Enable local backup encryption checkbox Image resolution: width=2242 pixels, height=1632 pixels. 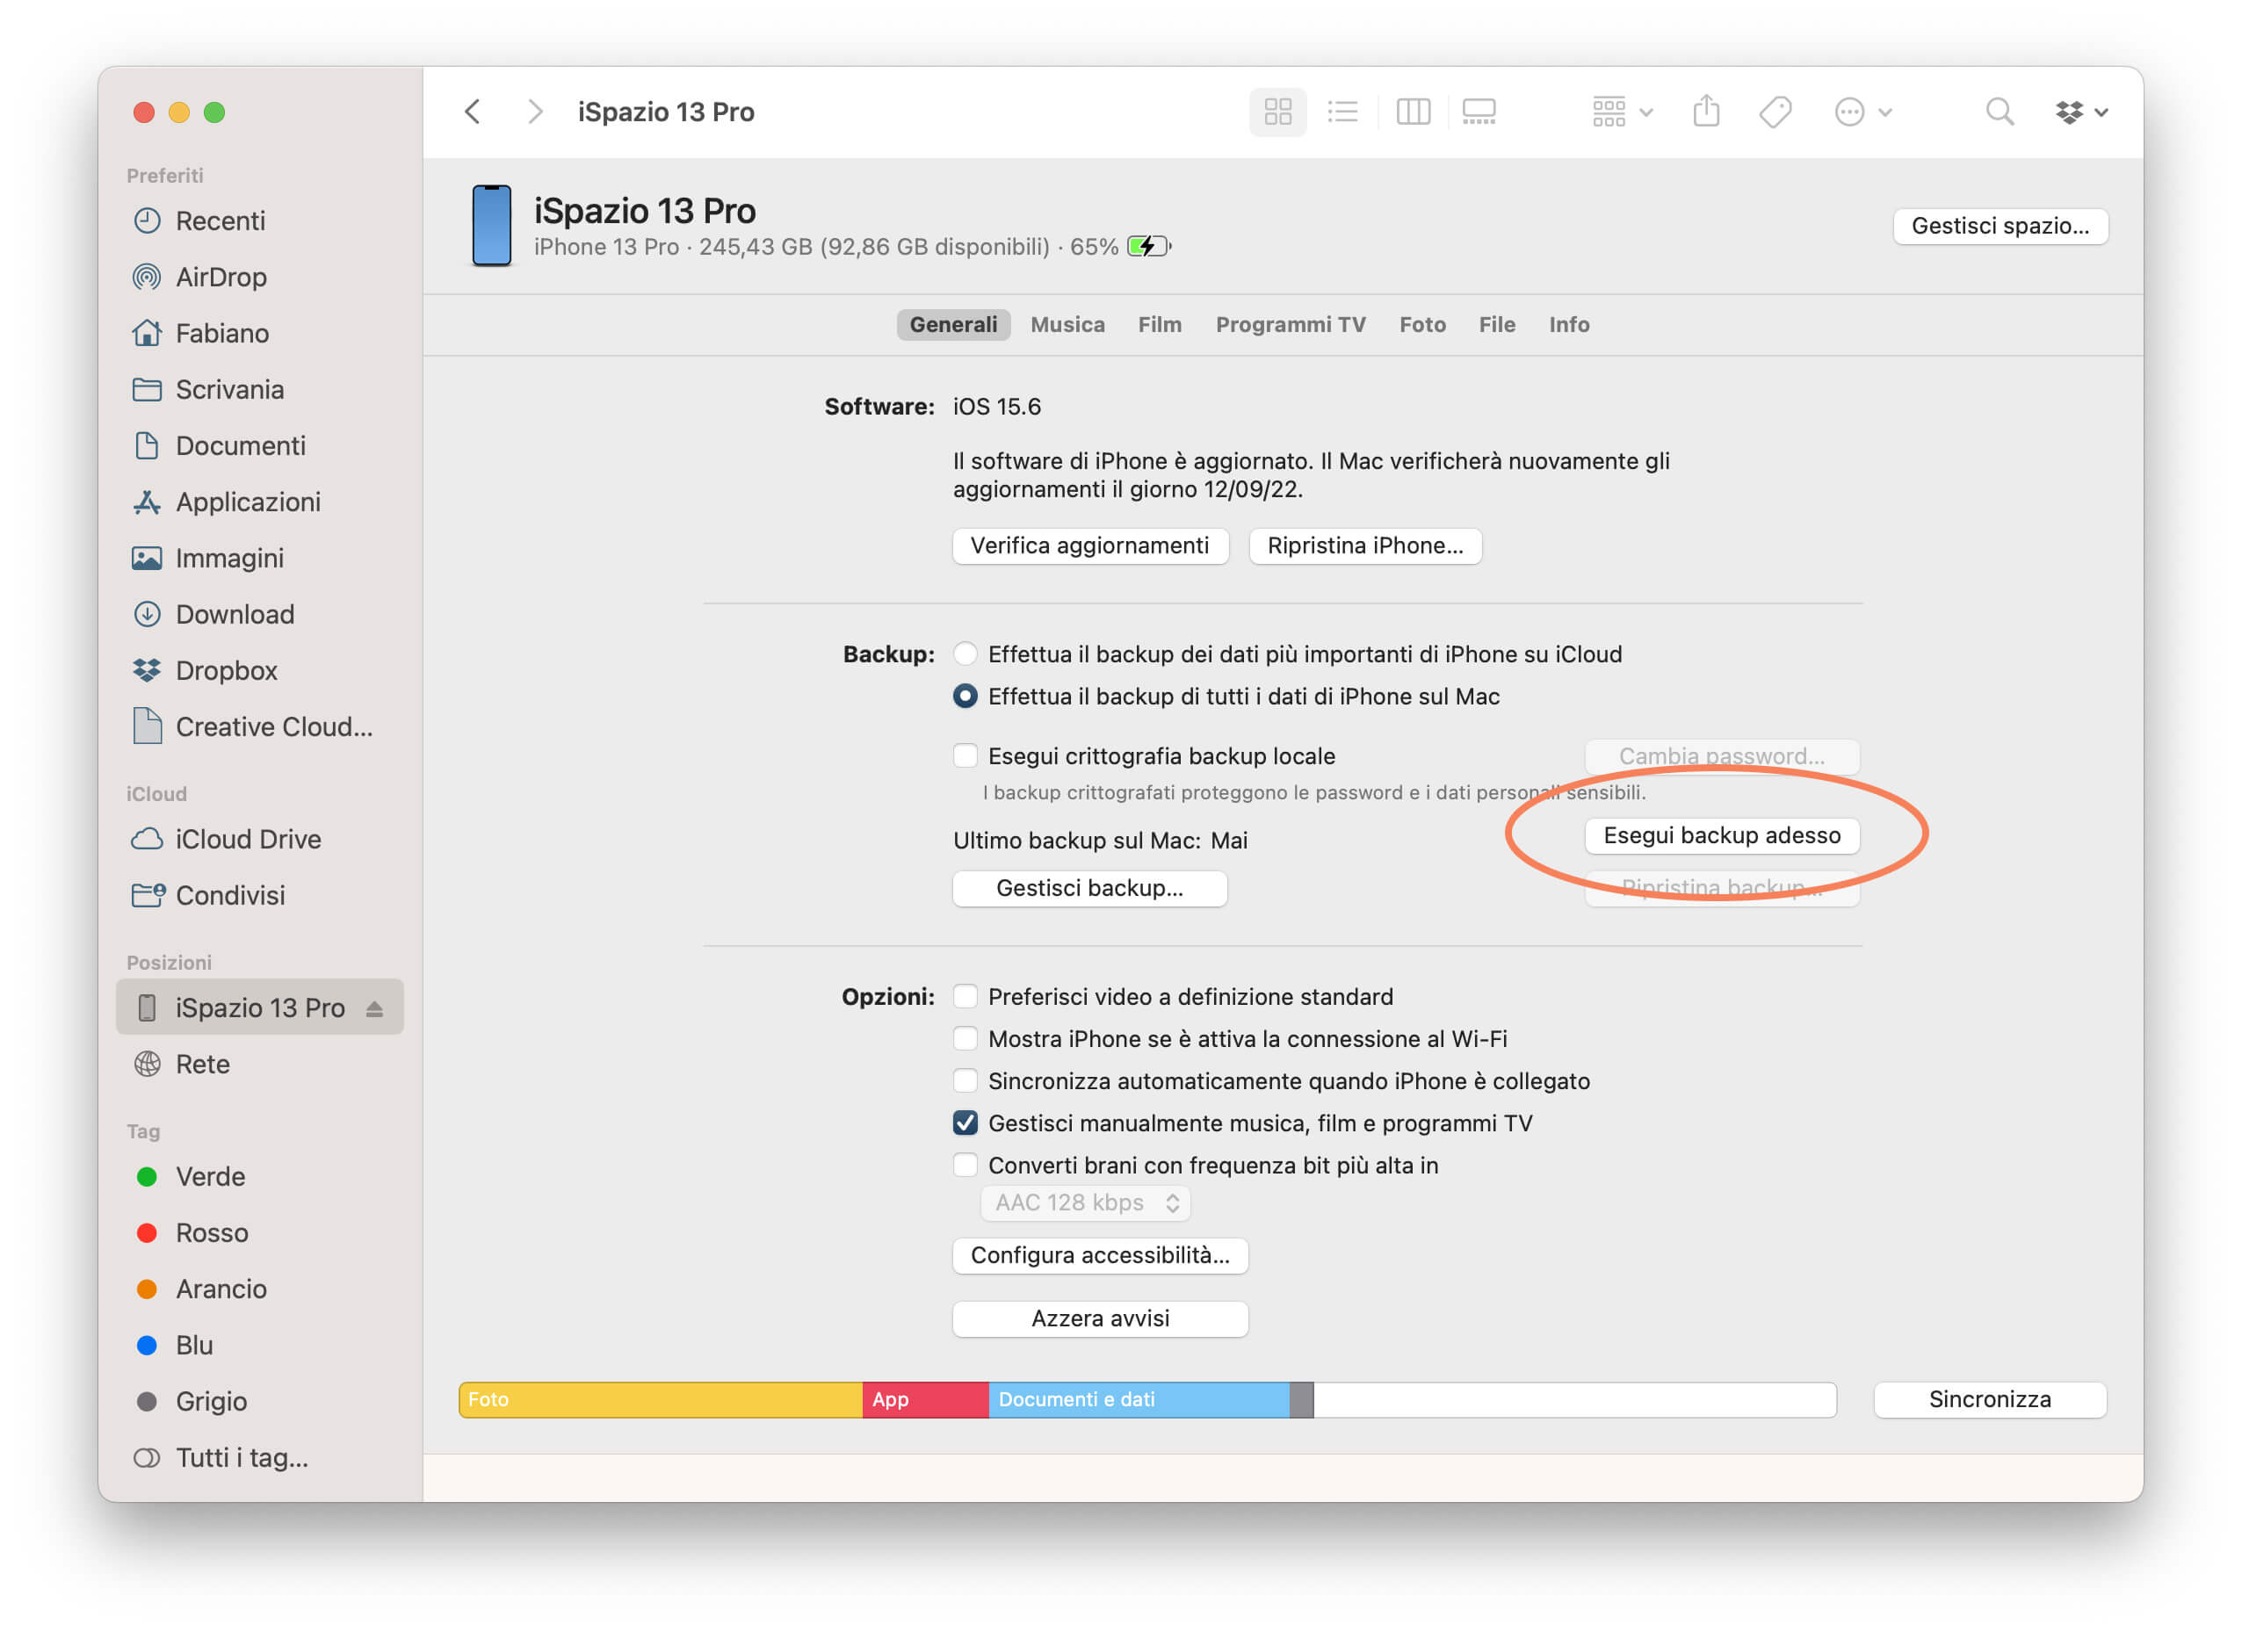coord(965,756)
